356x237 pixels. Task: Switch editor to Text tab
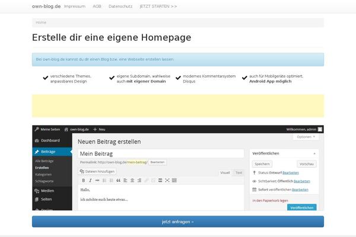(x=239, y=173)
